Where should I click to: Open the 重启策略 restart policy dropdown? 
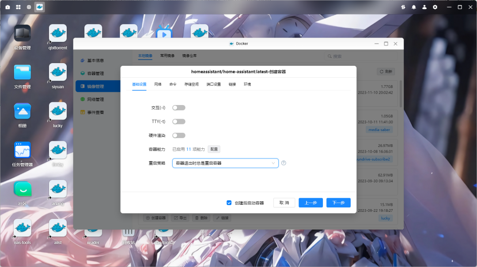(225, 163)
